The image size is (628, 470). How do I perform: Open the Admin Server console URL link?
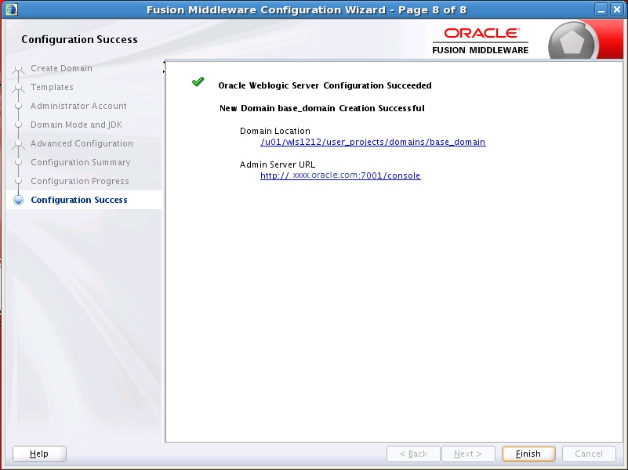tap(340, 175)
